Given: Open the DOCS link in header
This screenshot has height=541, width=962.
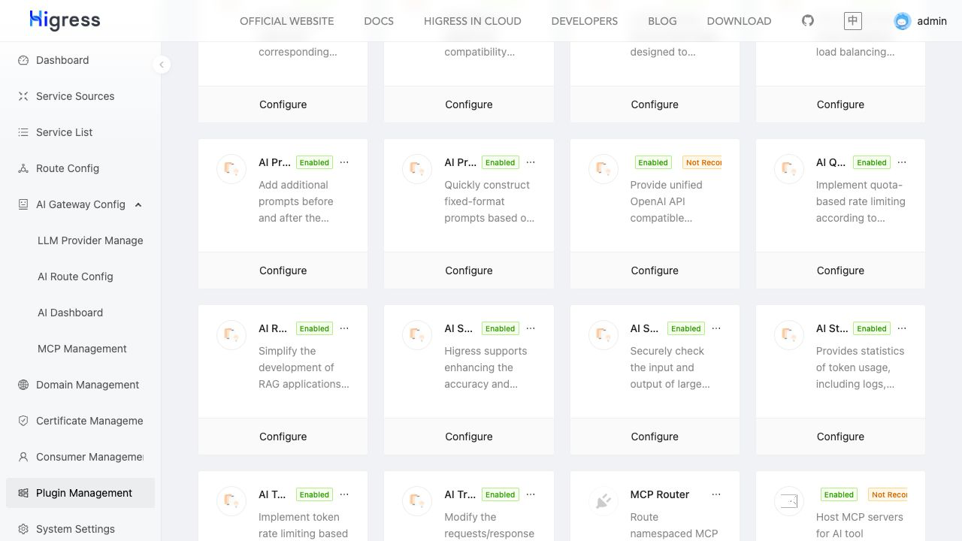Looking at the screenshot, I should (x=379, y=21).
